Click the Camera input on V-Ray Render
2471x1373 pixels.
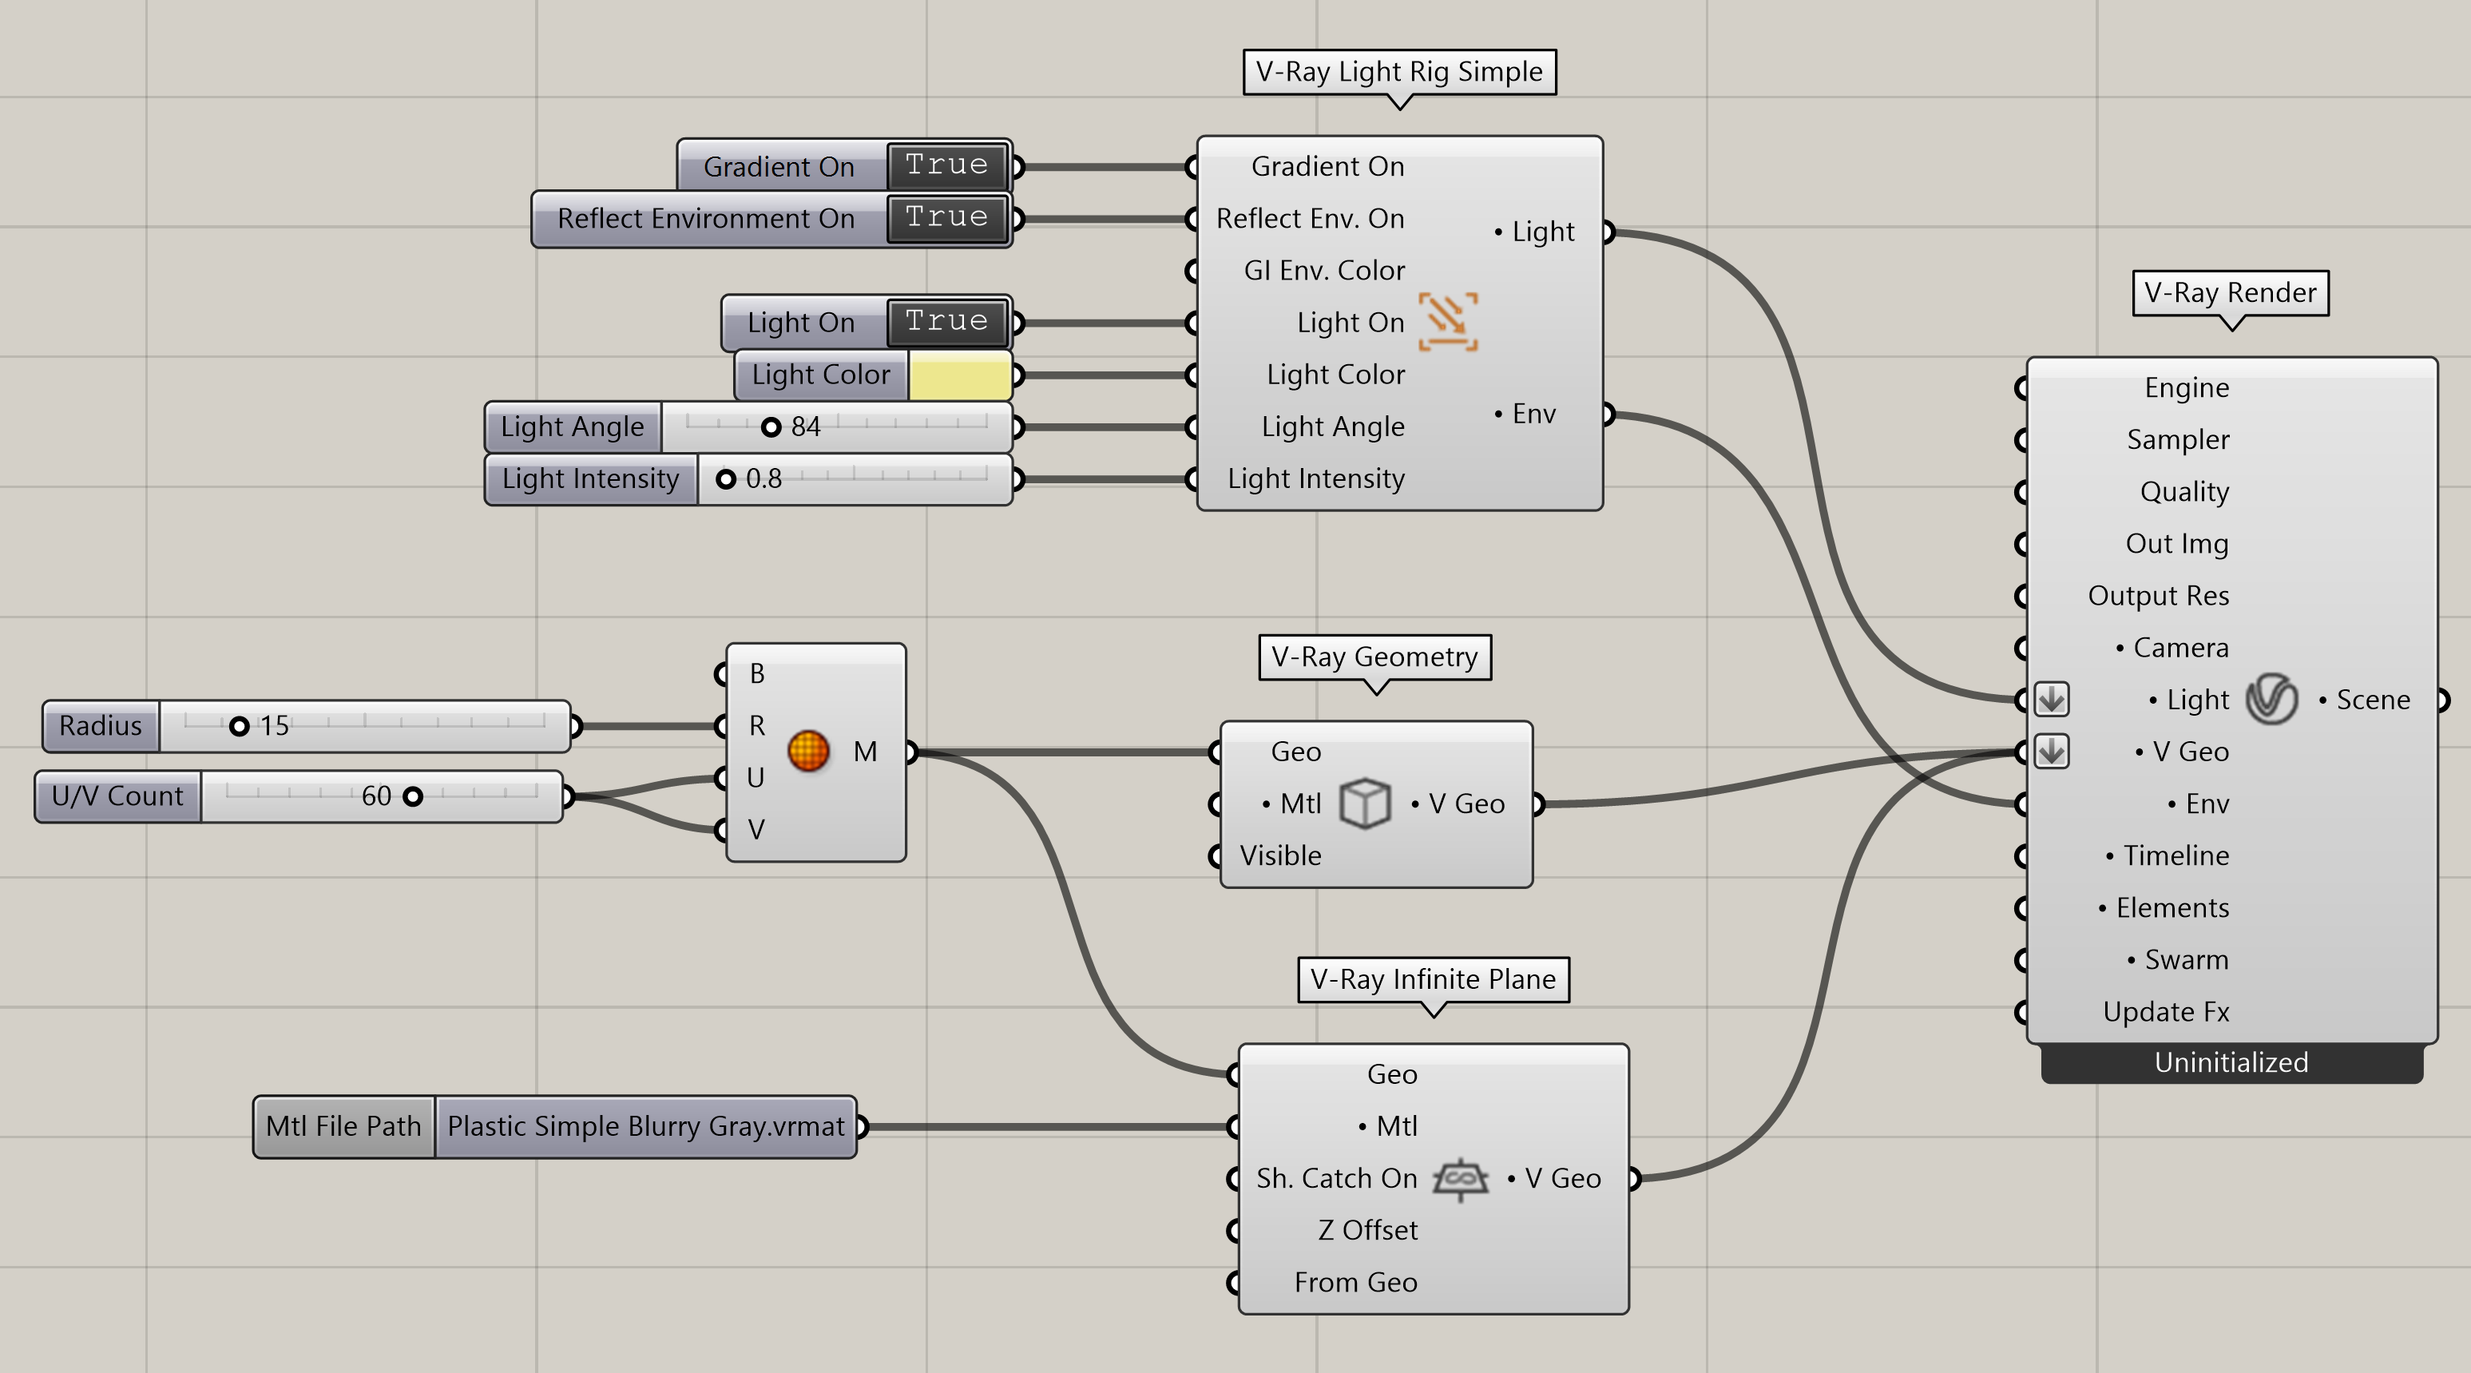[x=2172, y=648]
